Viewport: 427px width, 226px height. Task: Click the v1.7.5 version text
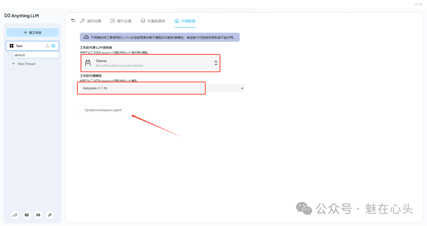coord(418,4)
